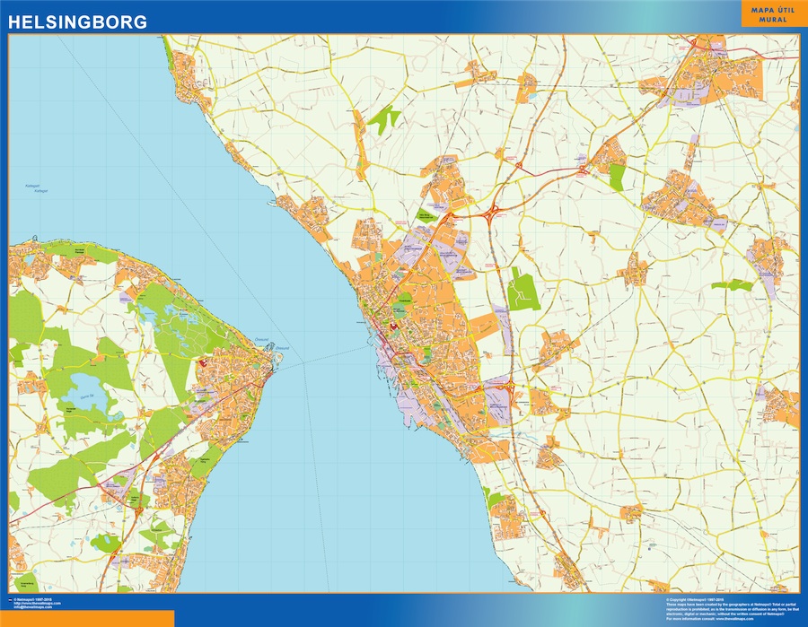The image size is (808, 627).
Task: Click the Kattegat sea label
Action: [33, 187]
